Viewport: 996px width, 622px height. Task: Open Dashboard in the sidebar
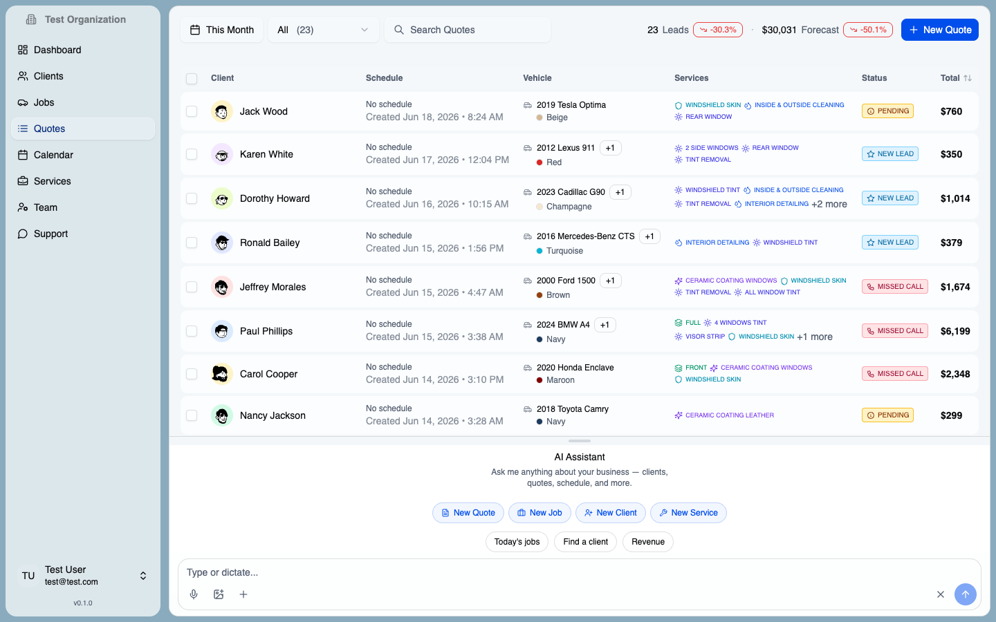coord(83,50)
